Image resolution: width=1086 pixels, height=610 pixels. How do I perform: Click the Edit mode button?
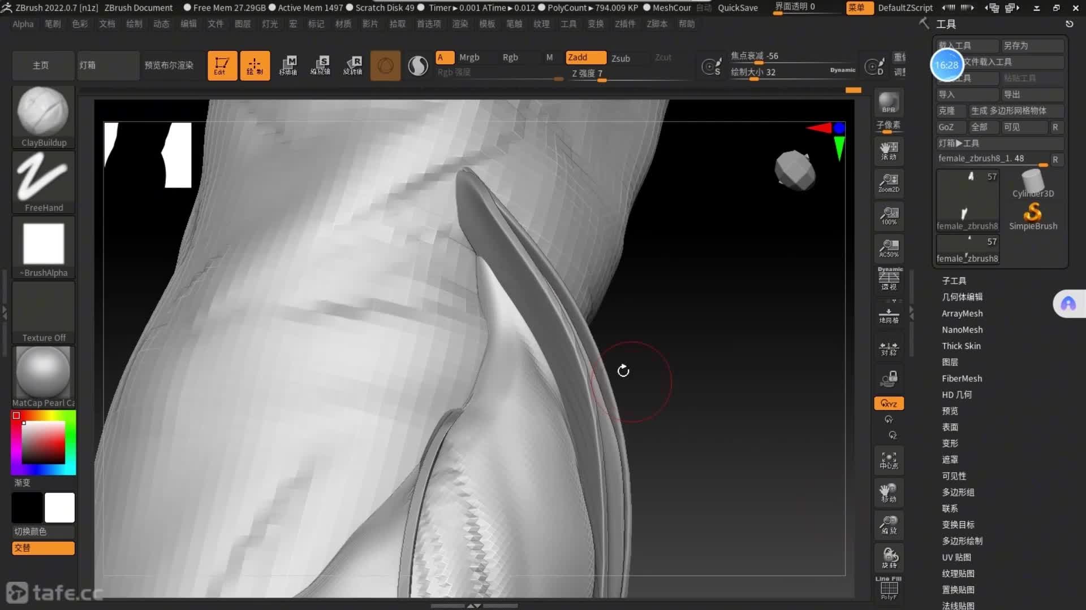[x=222, y=66]
